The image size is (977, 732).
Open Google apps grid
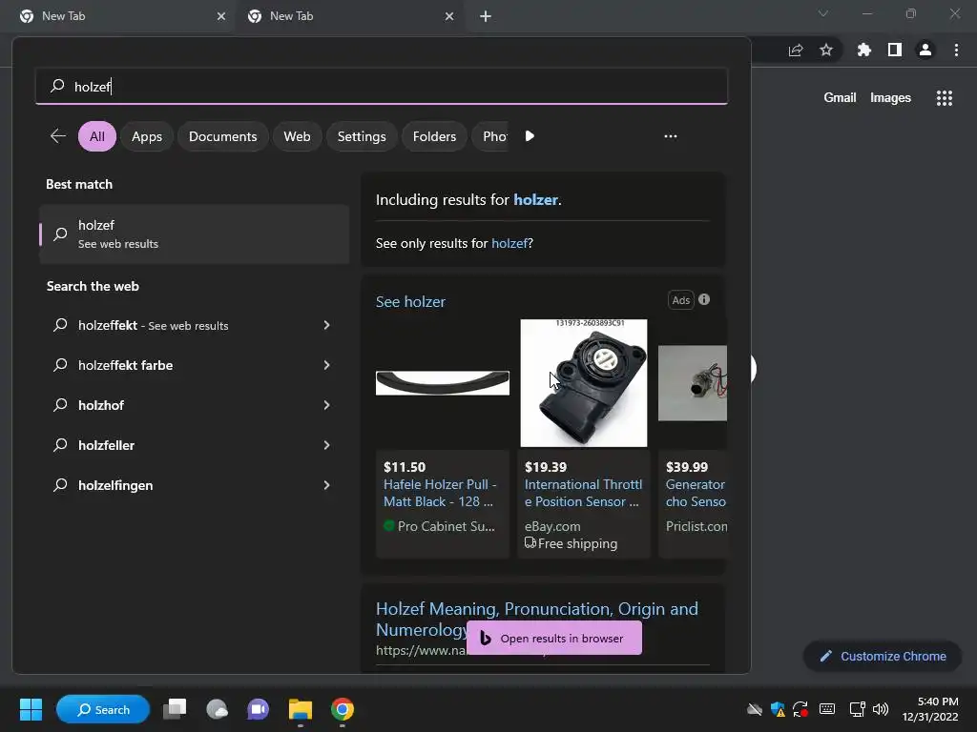click(x=944, y=98)
